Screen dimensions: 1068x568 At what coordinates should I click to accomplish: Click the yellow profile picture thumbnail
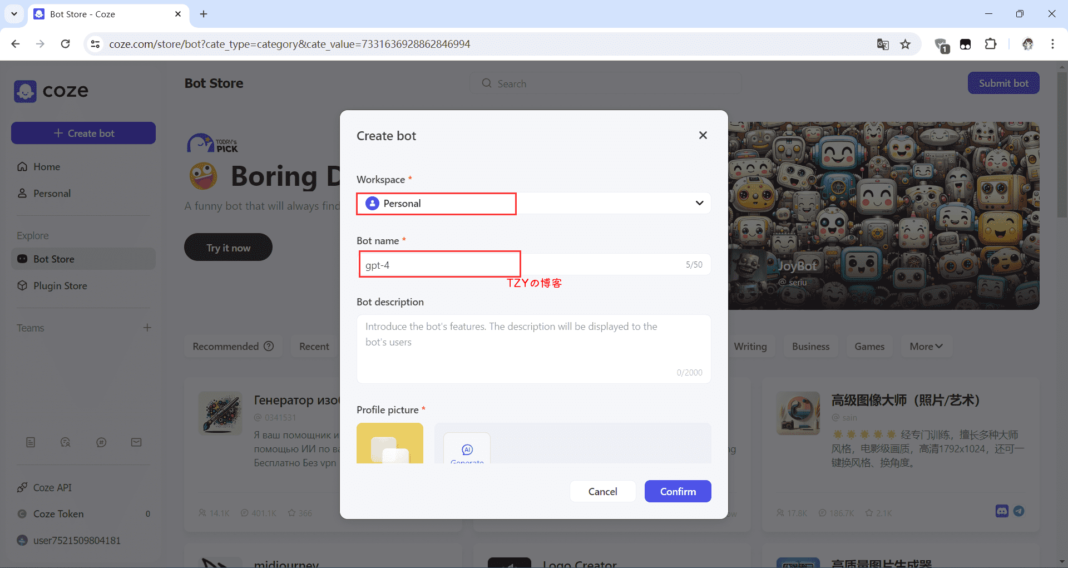coord(389,443)
